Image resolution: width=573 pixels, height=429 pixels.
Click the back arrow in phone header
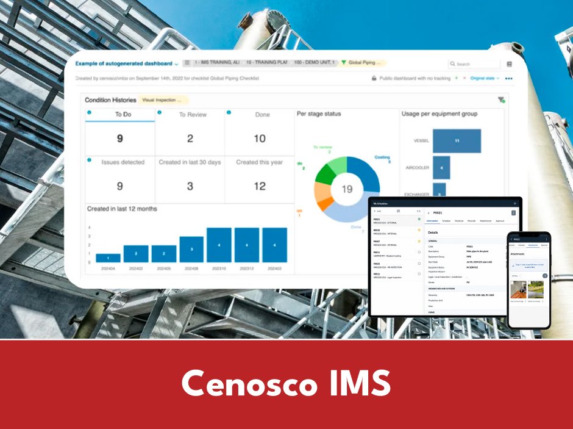click(x=511, y=239)
